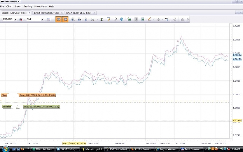Viewport: 243px width, 152px height.
Task: Click the green I-beam text icon
Action: [x=101, y=19]
